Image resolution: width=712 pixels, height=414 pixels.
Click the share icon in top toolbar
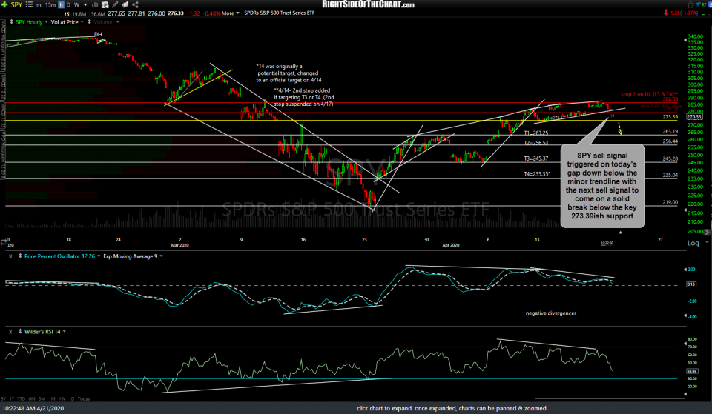pos(135,4)
